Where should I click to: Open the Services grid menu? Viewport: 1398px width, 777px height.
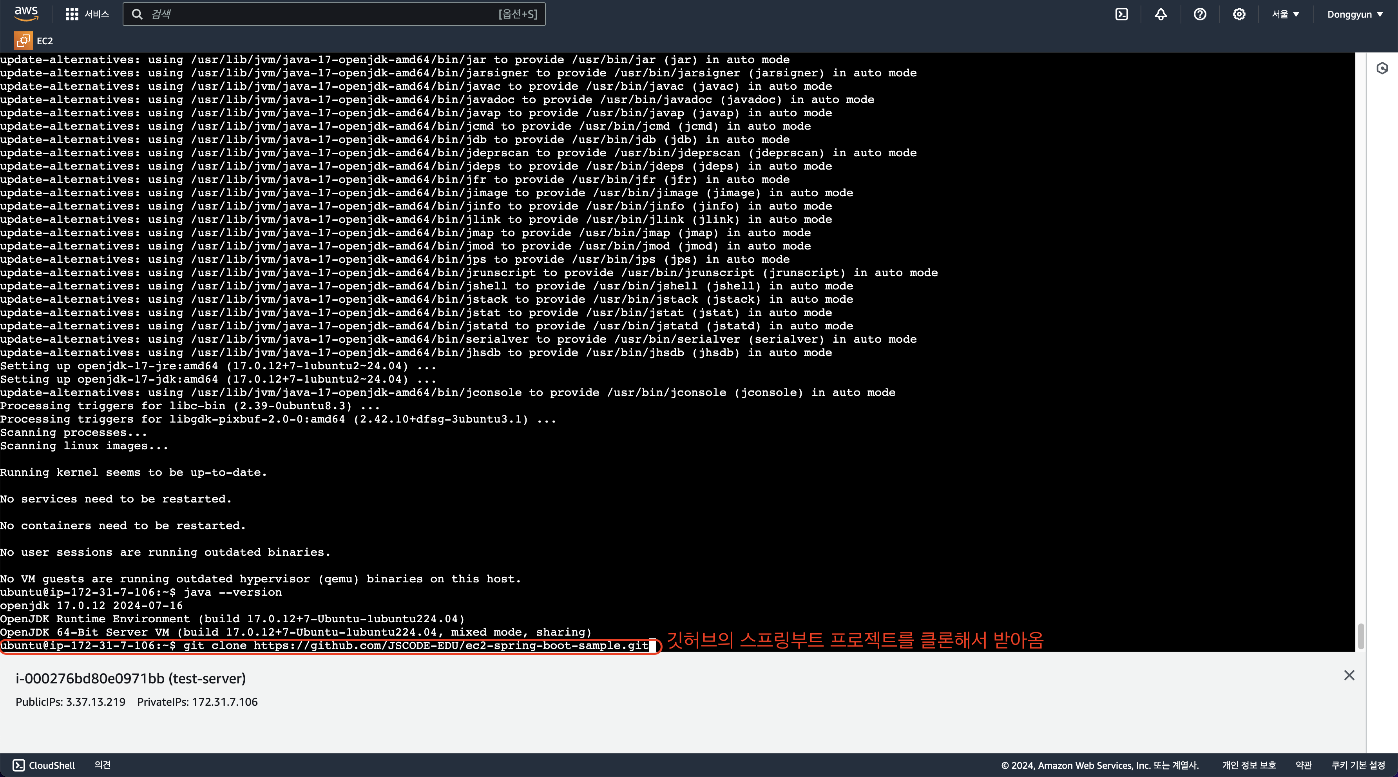(72, 14)
